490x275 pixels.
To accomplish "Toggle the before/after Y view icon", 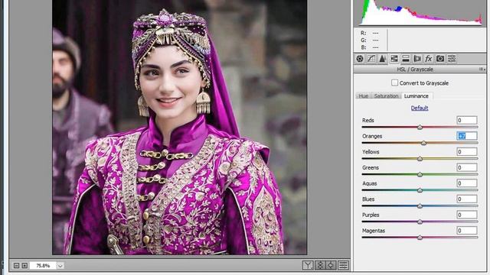I will click(x=308, y=265).
